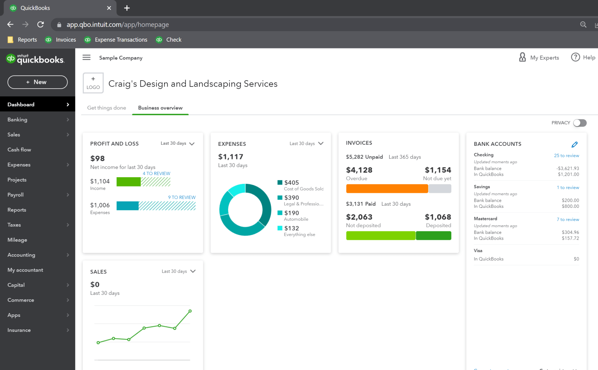Open the 25 to review link for Checking
Image resolution: width=598 pixels, height=370 pixels.
tap(566, 155)
